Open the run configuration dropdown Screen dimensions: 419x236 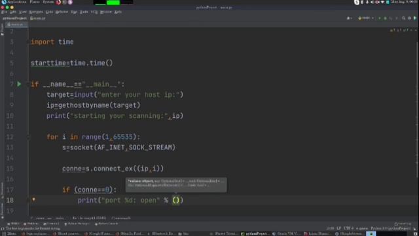click(366, 18)
